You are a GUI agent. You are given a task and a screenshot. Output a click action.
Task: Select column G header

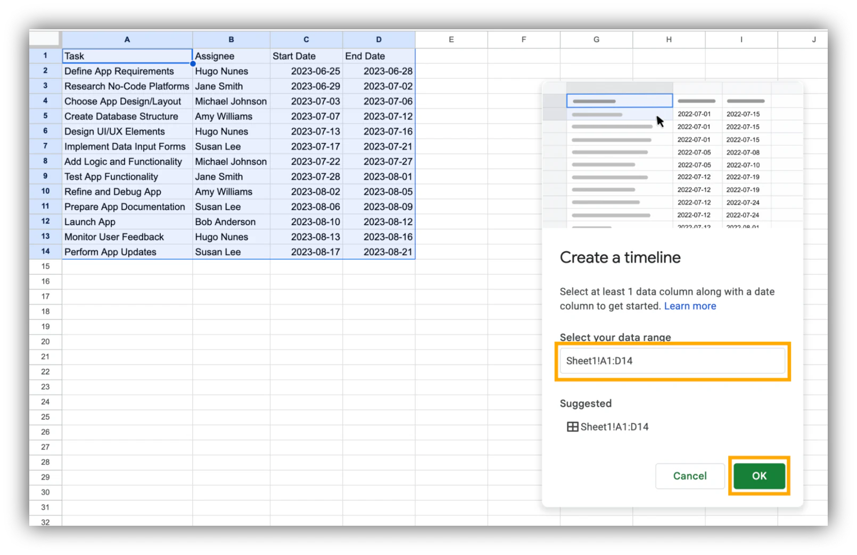click(596, 39)
